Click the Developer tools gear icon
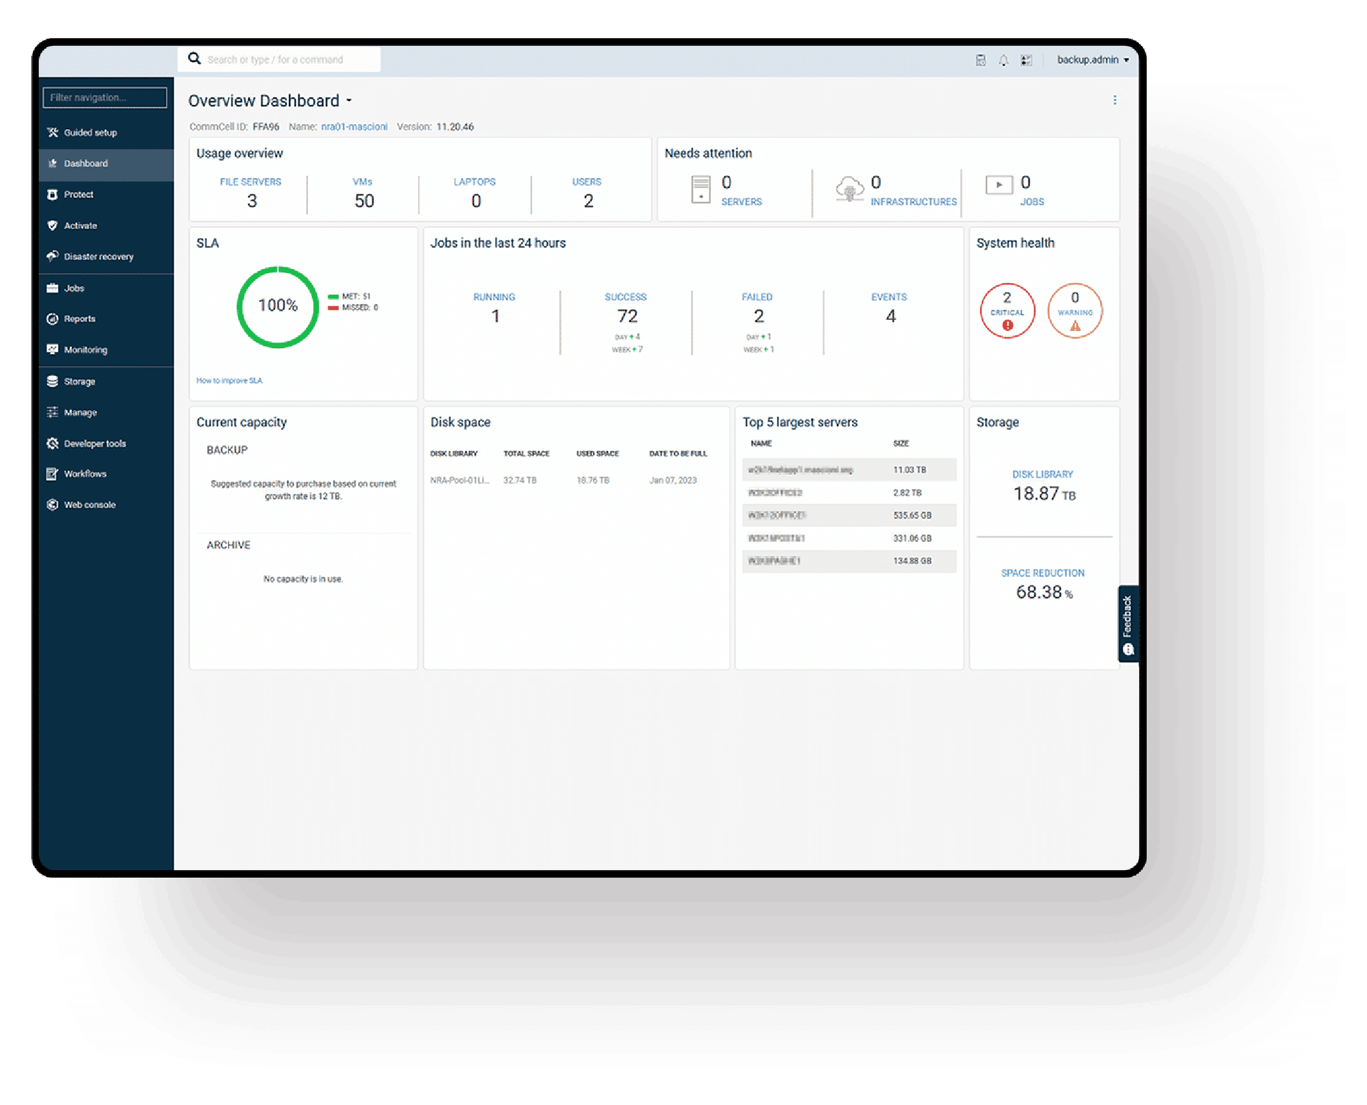This screenshot has height=1105, width=1367. 52,443
